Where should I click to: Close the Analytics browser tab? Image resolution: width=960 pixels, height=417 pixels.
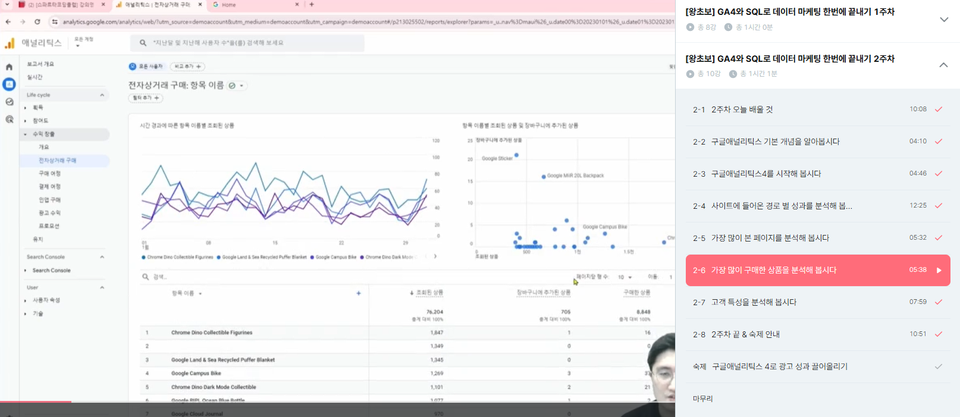(200, 4)
